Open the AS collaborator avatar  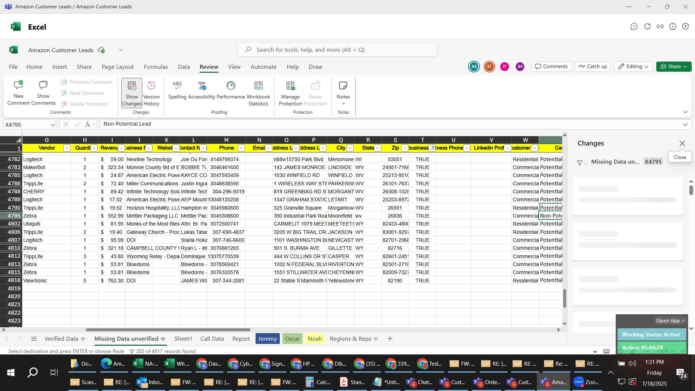tap(474, 67)
